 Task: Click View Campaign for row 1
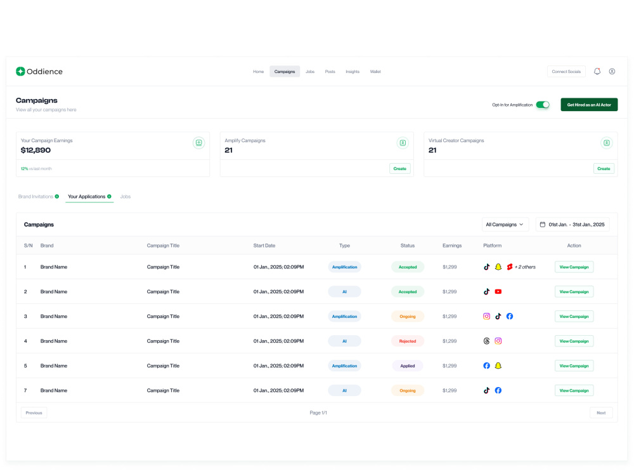[x=574, y=267]
